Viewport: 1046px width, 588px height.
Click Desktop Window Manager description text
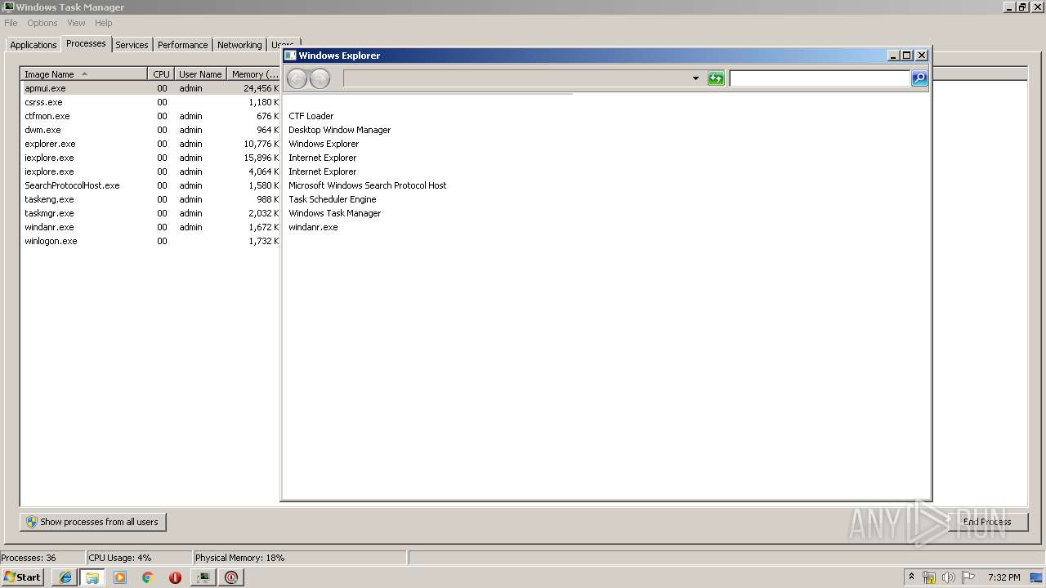(x=339, y=130)
